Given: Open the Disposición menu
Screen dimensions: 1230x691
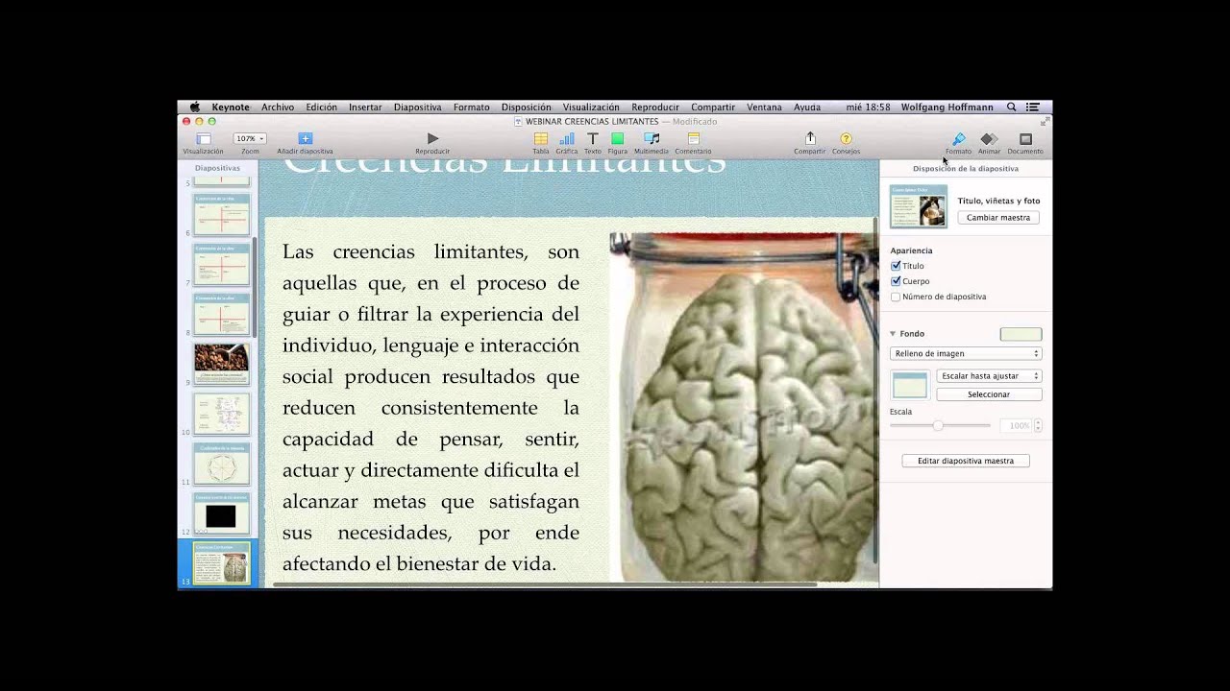Looking at the screenshot, I should pos(527,107).
